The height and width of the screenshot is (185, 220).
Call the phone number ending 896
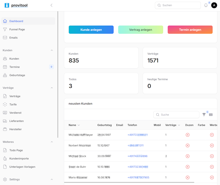coord(137,156)
